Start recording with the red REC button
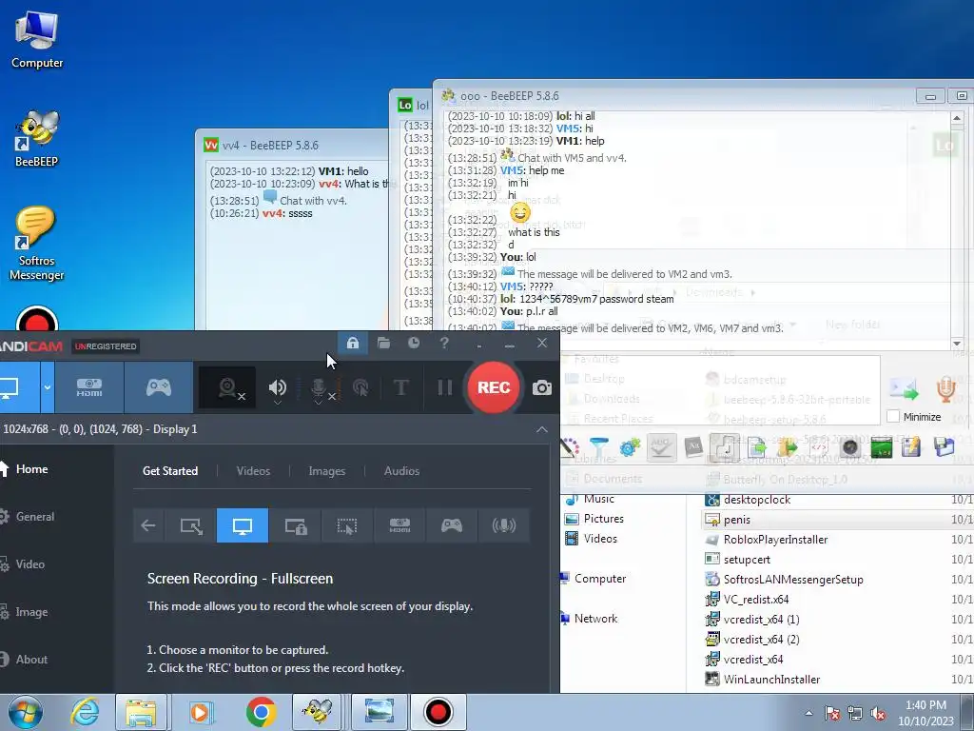Viewport: 974px width, 731px height. (494, 387)
